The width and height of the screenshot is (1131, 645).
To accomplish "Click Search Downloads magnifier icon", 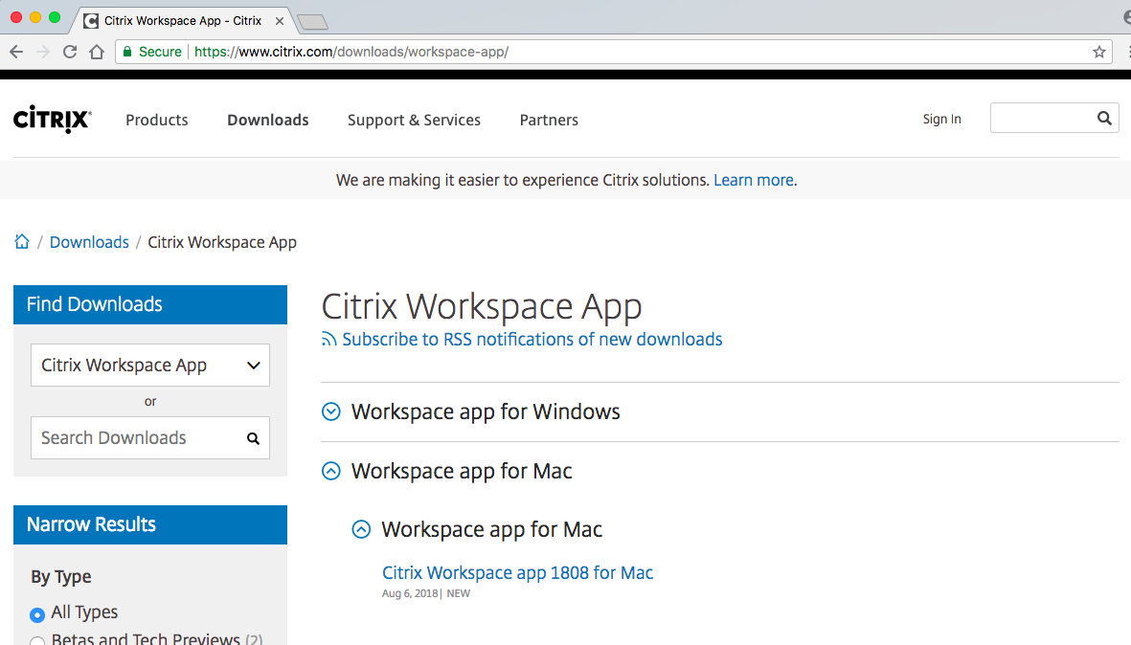I will (x=253, y=438).
